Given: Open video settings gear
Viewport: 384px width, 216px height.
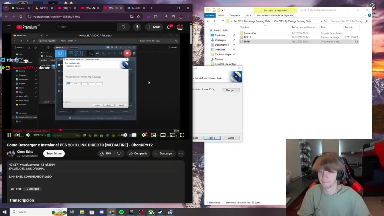Looking at the screenshot, I should [144, 135].
